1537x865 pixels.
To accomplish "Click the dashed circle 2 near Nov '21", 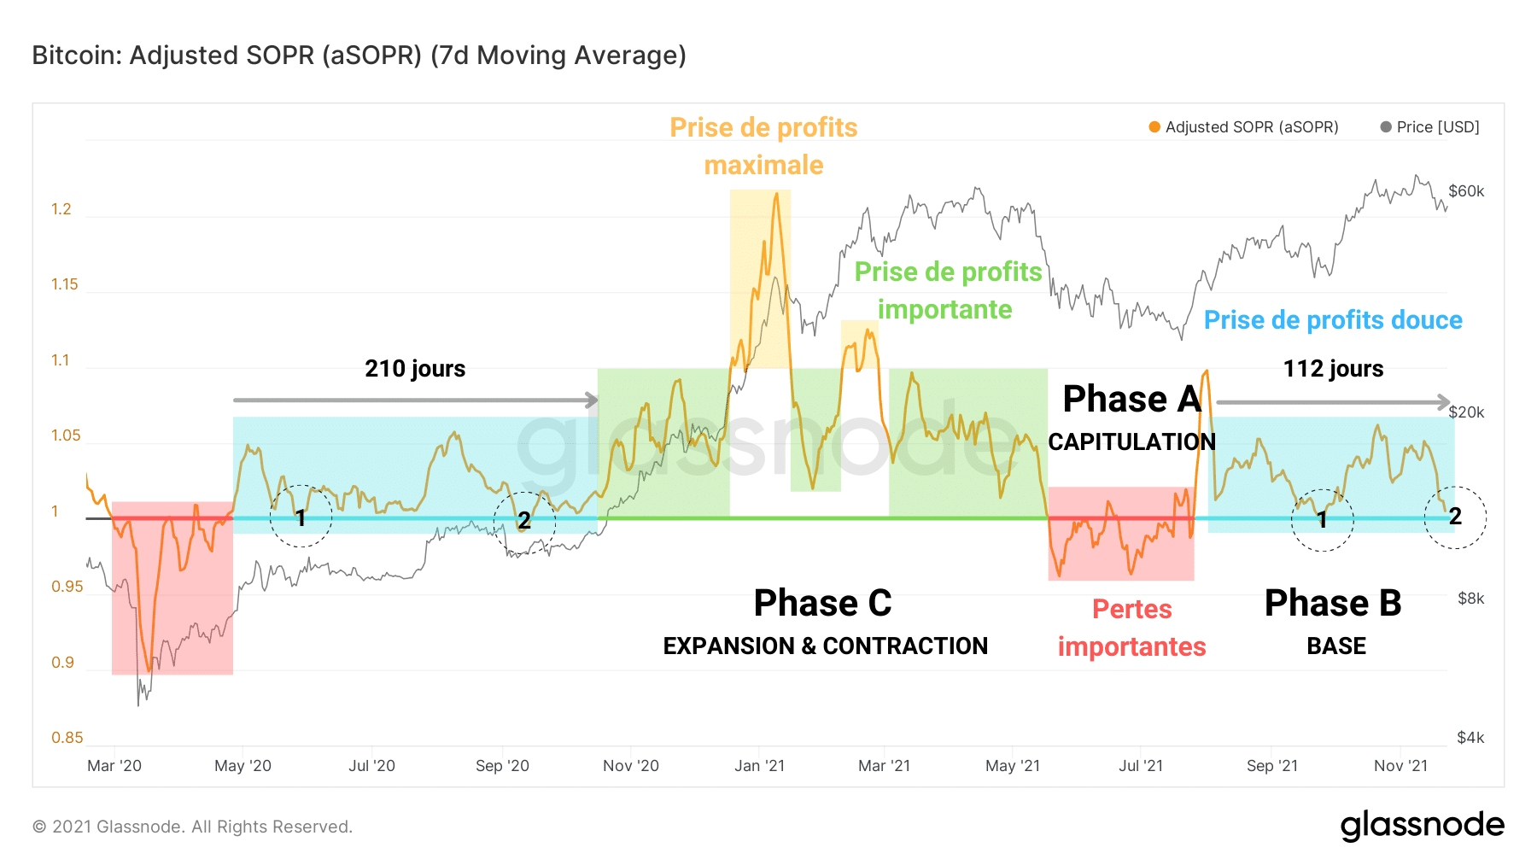I will 1455,517.
